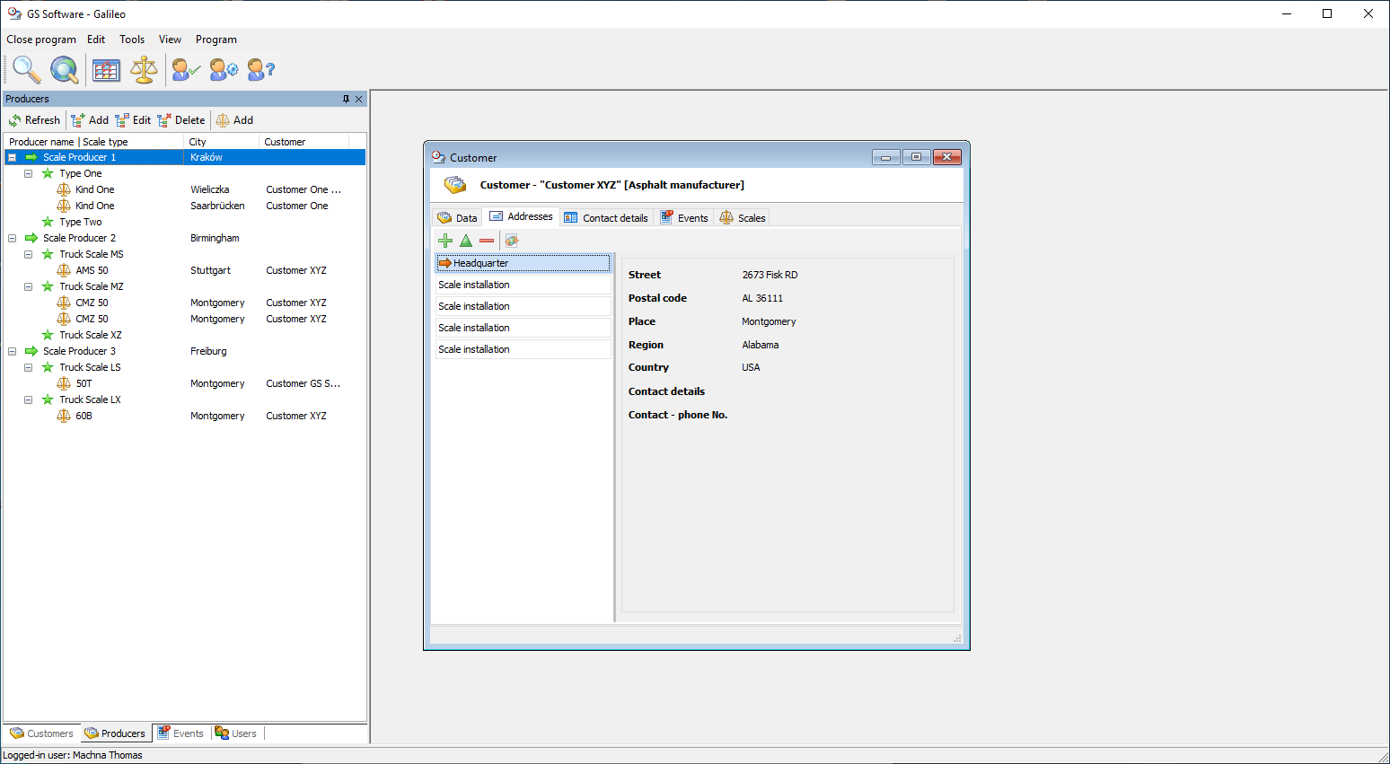Open the globe search tool
The height and width of the screenshot is (764, 1390).
(64, 69)
